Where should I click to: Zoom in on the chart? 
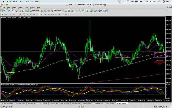tap(76, 11)
